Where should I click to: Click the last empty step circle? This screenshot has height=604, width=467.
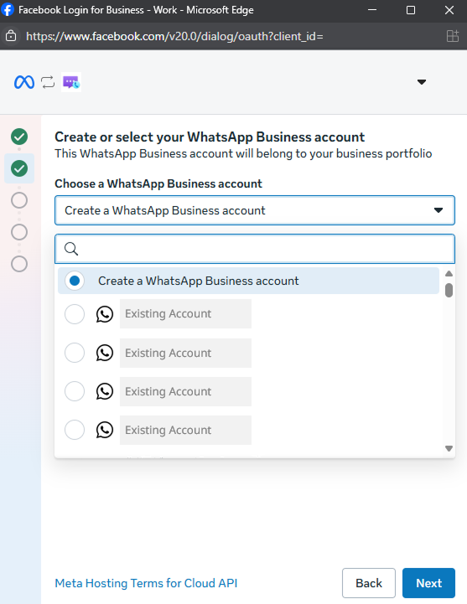point(19,264)
